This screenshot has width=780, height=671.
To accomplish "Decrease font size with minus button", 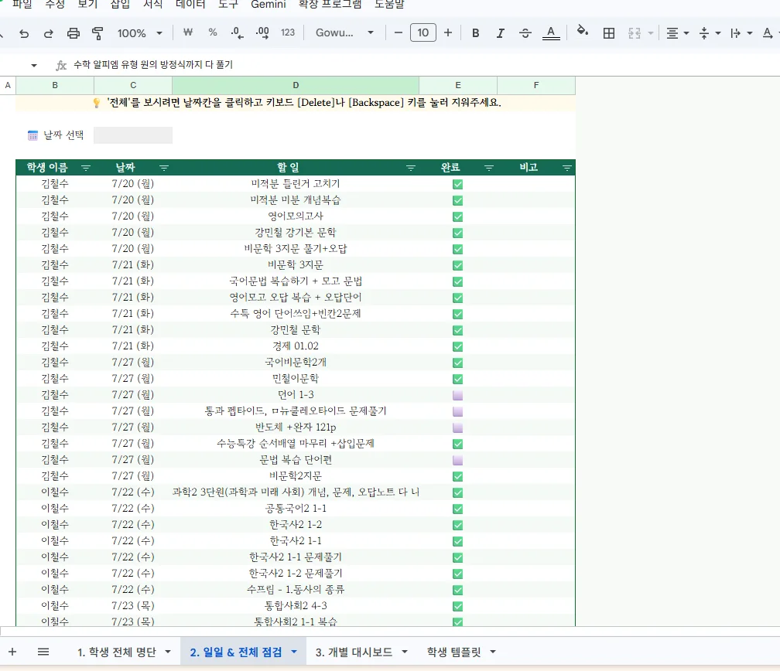I will [x=398, y=32].
